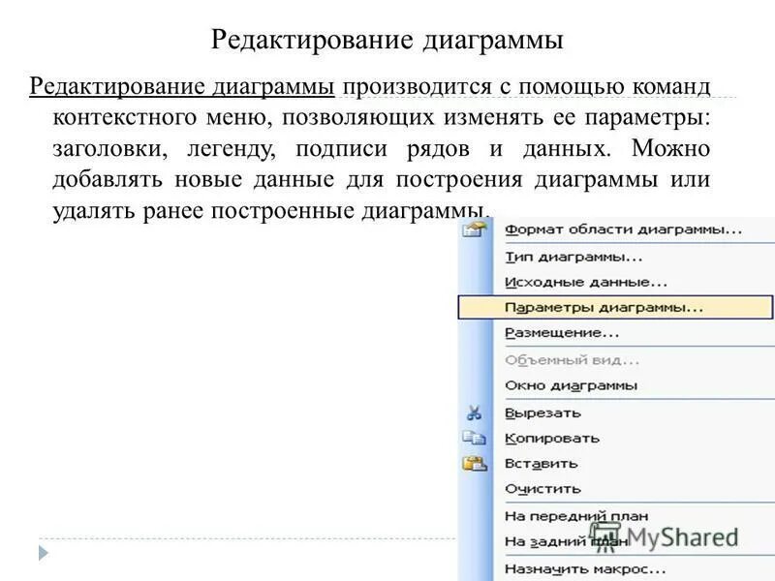Click text 'добавлять новые данные'

click(193, 179)
